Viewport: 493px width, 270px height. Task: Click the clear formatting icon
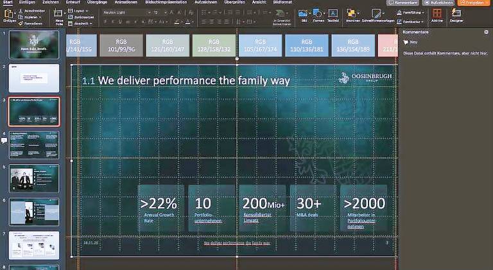[x=191, y=13]
